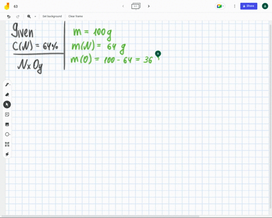Redo the last action

click(x=18, y=16)
